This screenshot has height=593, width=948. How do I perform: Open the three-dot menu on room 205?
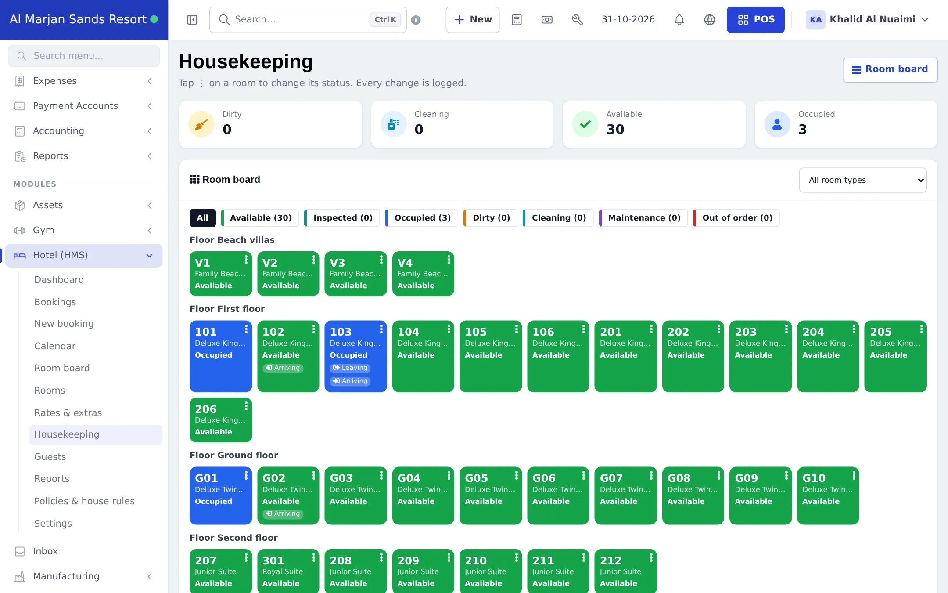(921, 329)
